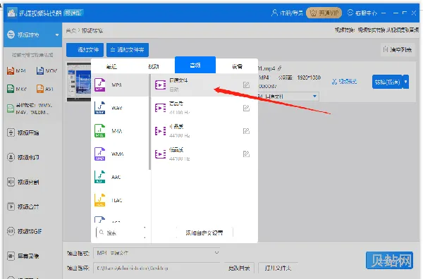Select the low quality preset row
The image size is (423, 279).
click(204, 154)
